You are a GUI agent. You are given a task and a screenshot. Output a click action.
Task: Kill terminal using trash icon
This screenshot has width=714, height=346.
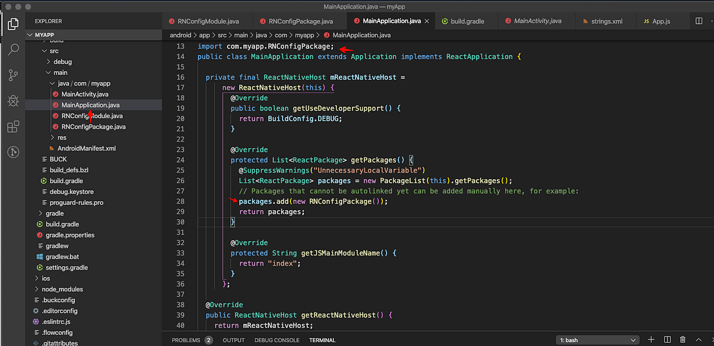coord(684,340)
